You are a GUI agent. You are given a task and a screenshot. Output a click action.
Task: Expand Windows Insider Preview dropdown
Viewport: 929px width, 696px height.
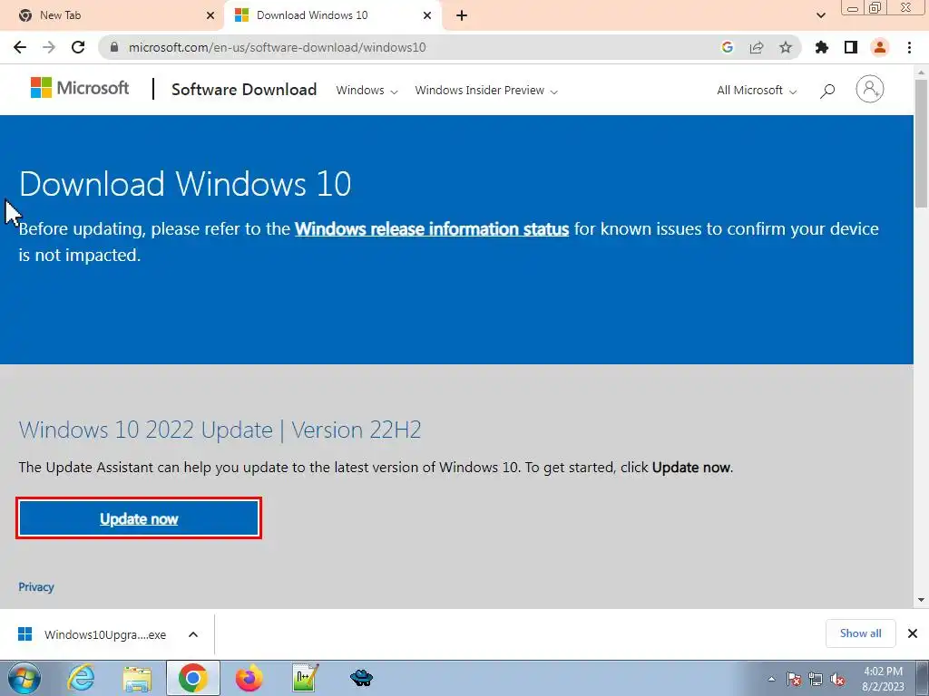click(x=486, y=91)
